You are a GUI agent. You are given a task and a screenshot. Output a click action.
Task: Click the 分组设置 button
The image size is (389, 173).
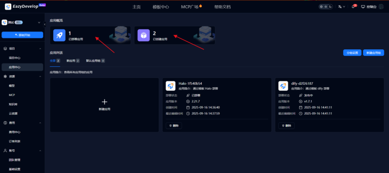coord(352,53)
